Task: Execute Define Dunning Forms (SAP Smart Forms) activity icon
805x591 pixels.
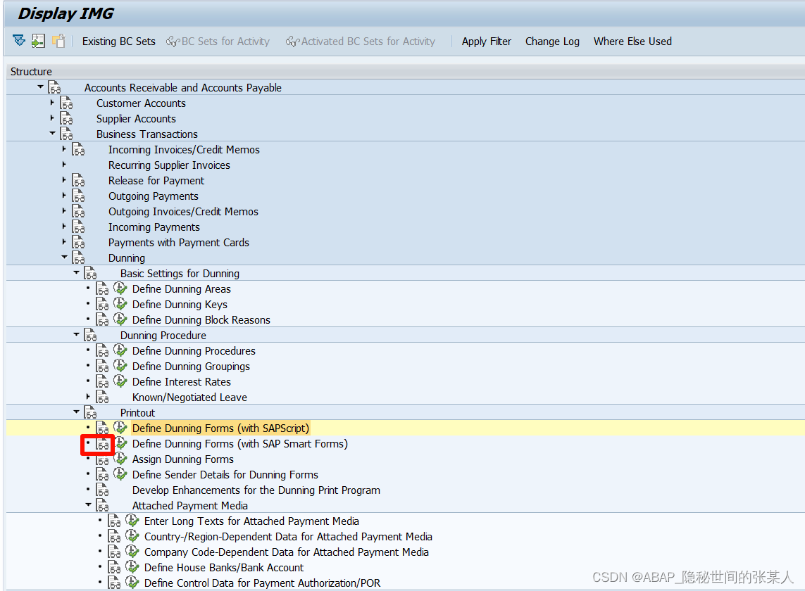Action: 121,443
